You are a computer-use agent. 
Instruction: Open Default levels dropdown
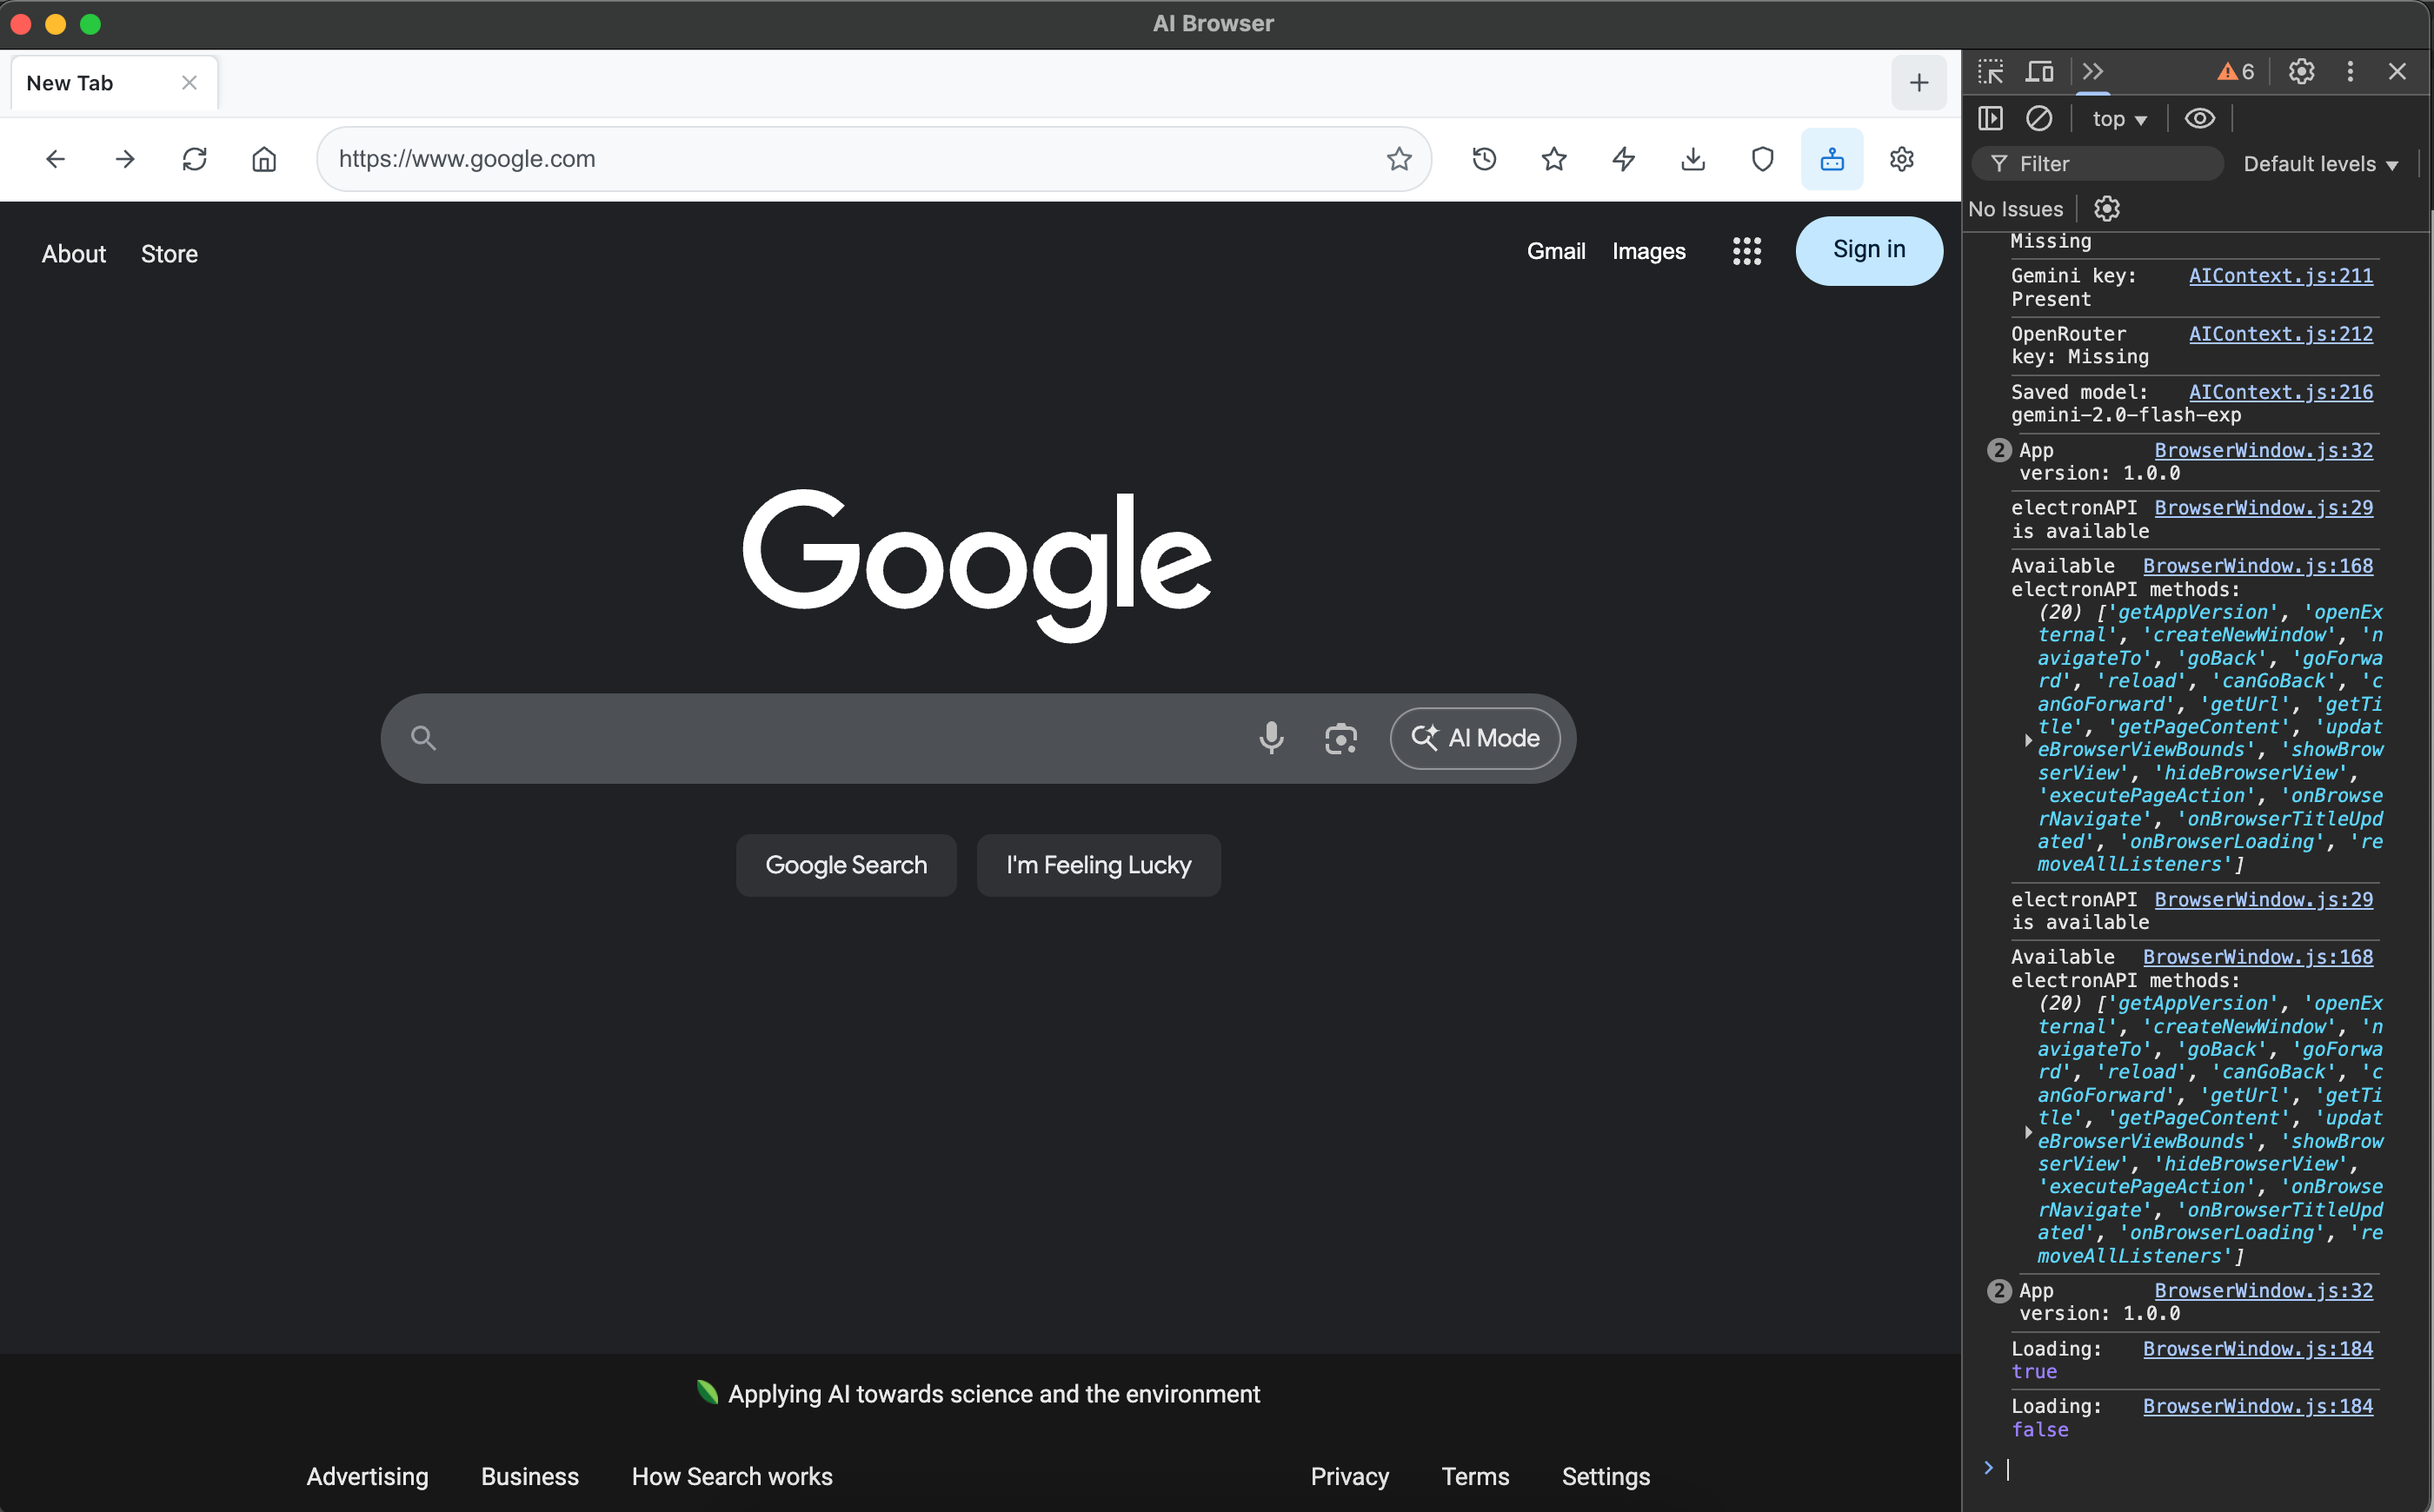pyautogui.click(x=2320, y=164)
